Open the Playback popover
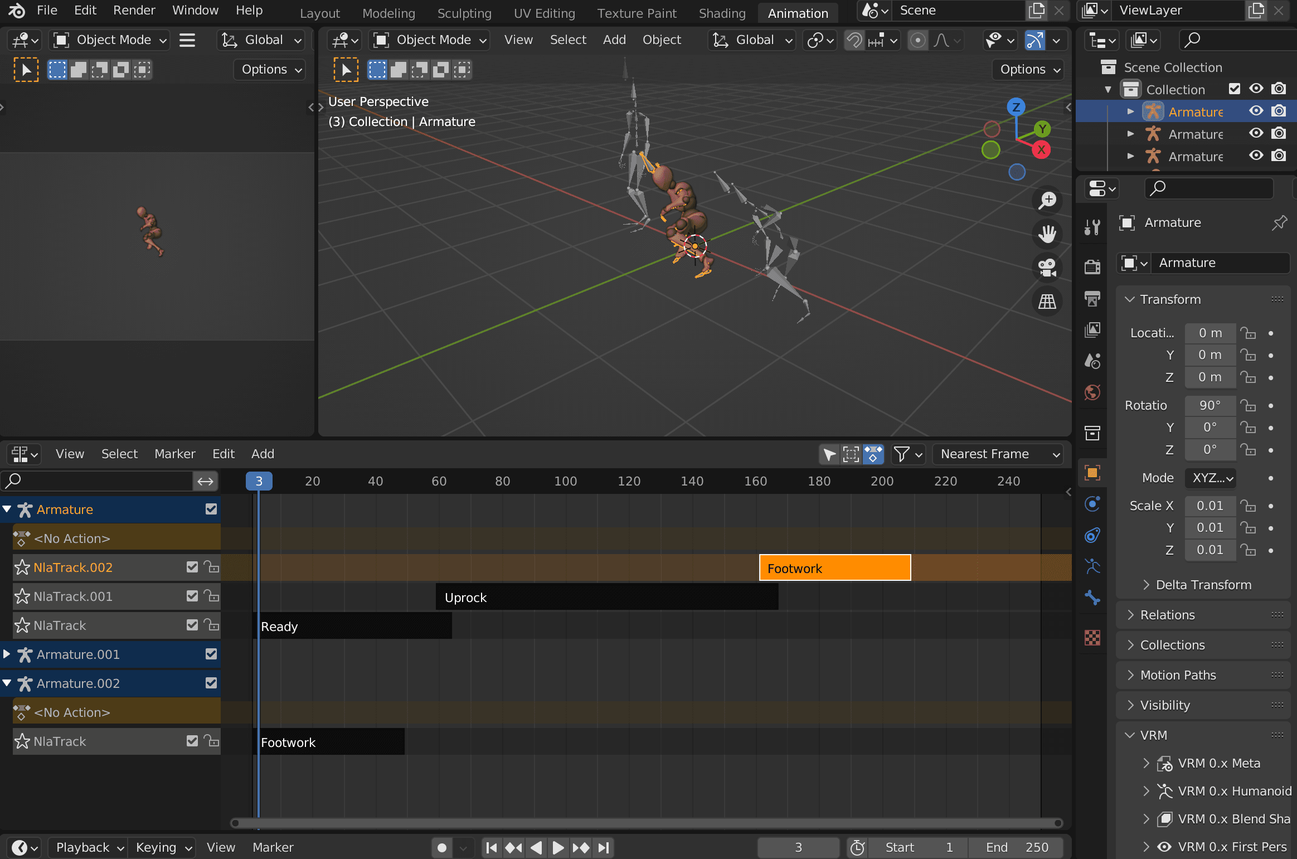The width and height of the screenshot is (1297, 859). tap(88, 847)
